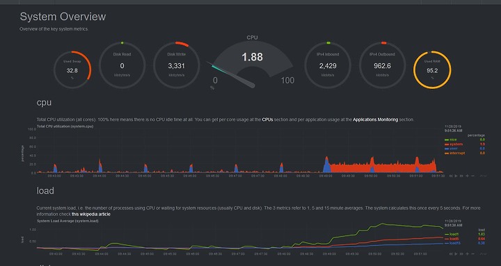Toggle the load15 series in the load legend
This screenshot has width=501, height=266.
452,243
